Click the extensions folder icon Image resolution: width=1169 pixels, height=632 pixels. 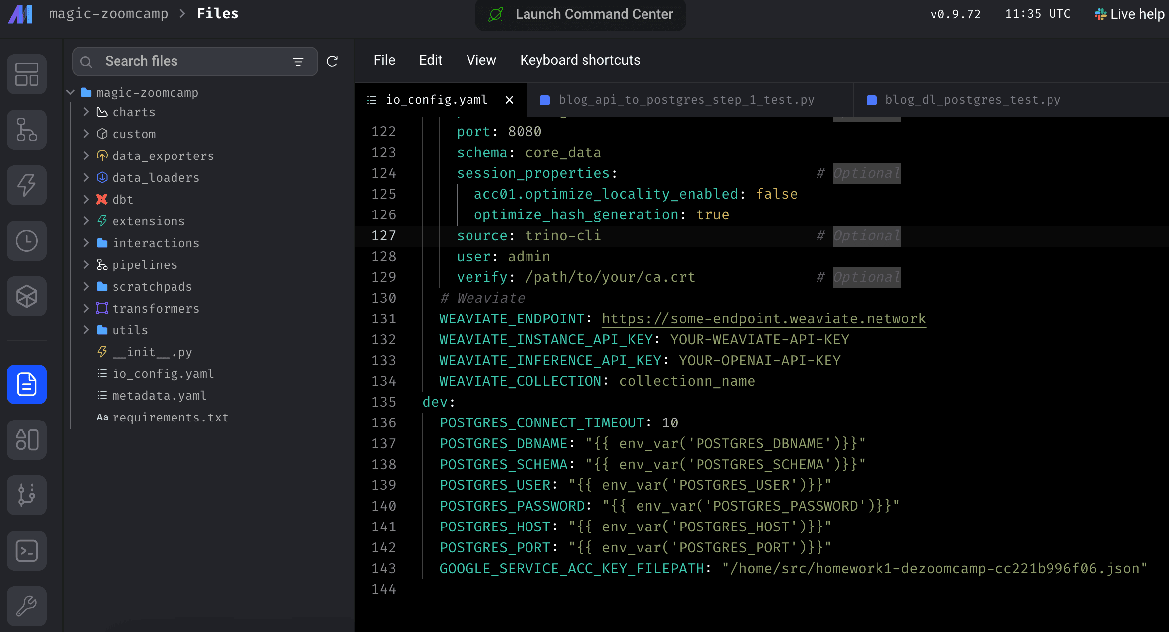point(102,221)
